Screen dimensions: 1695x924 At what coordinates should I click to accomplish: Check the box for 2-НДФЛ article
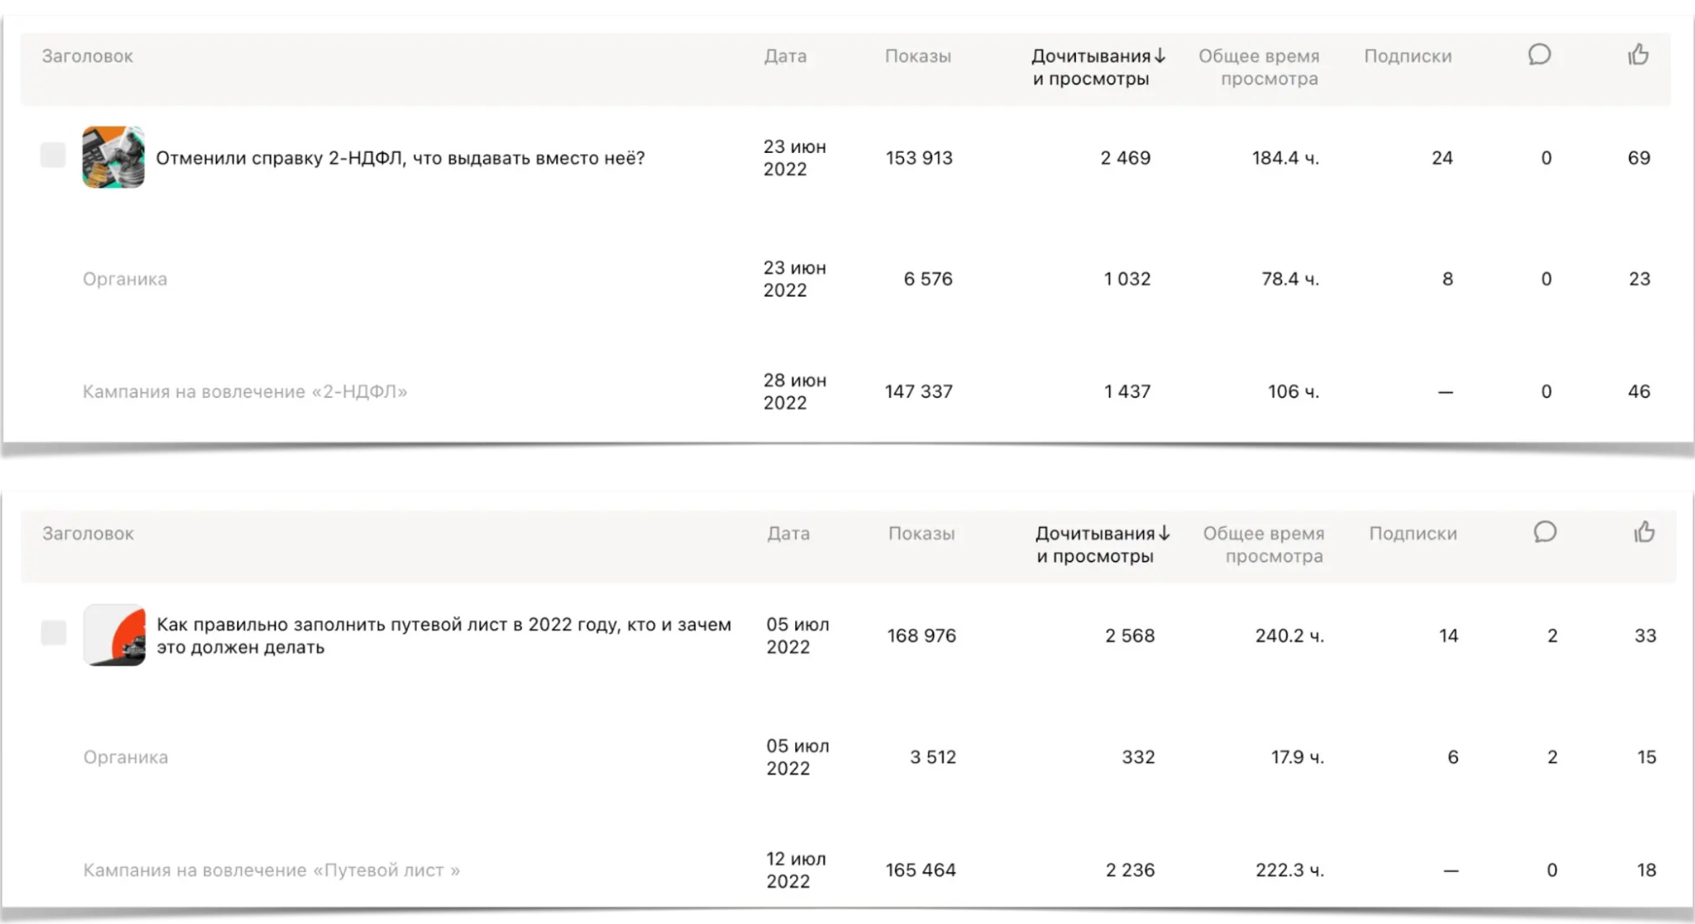click(x=53, y=155)
